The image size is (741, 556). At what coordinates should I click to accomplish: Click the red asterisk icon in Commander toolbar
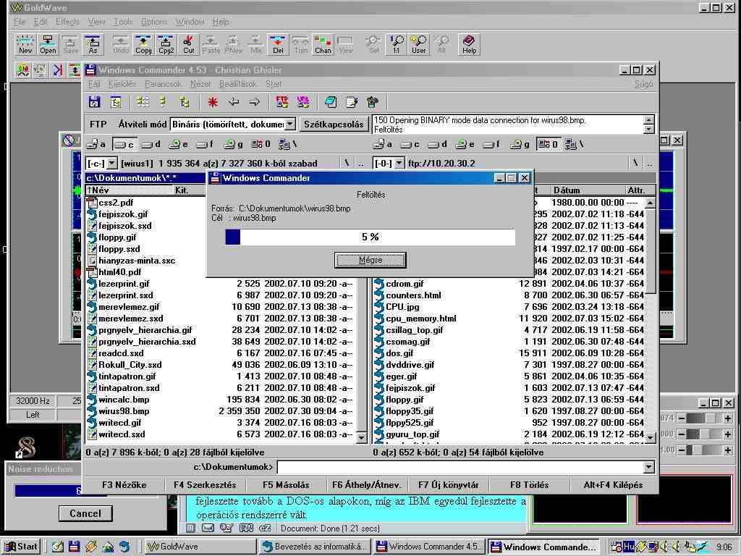coord(213,102)
